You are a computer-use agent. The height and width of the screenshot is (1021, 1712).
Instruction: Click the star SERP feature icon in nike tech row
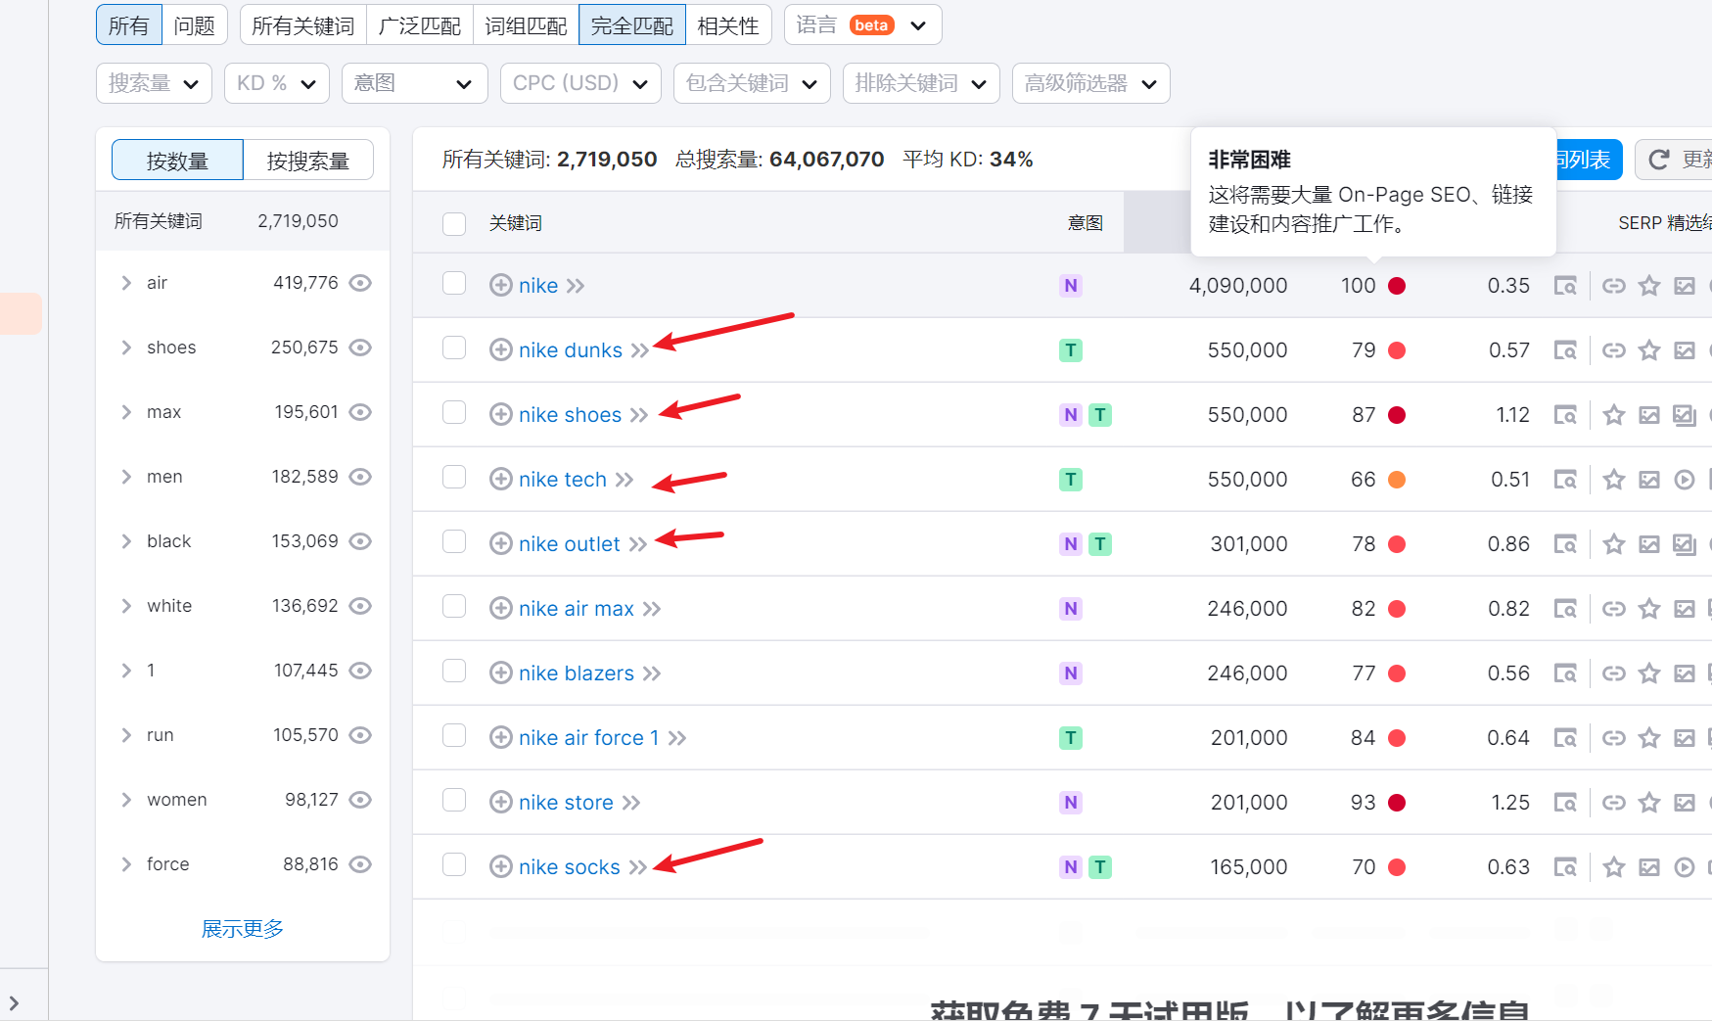click(1614, 480)
